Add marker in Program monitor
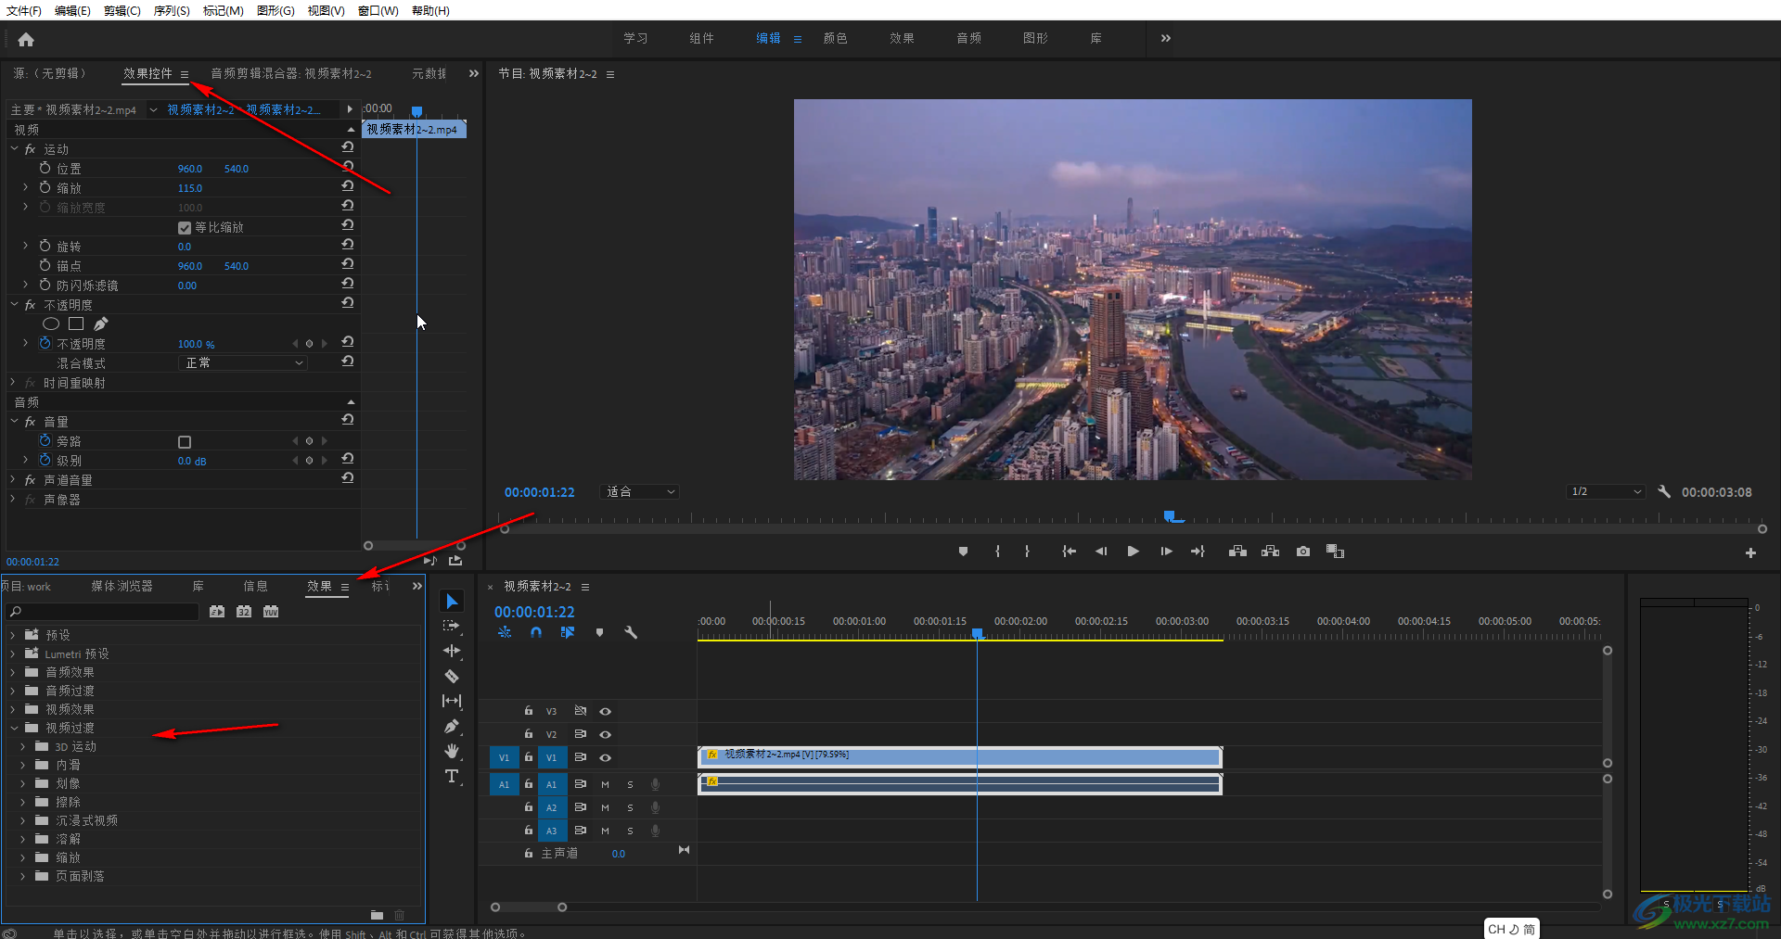Screen dimensions: 1781x939 coord(963,552)
